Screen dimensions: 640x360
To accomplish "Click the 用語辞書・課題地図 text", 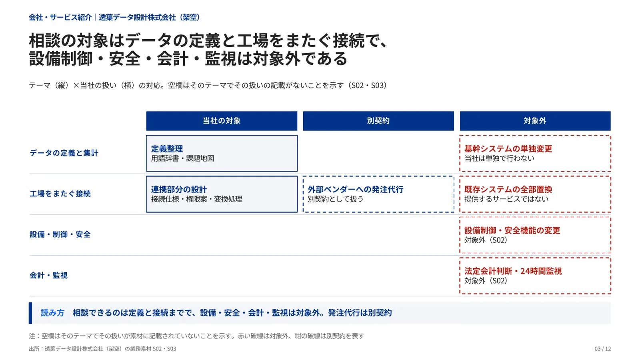I will (182, 158).
